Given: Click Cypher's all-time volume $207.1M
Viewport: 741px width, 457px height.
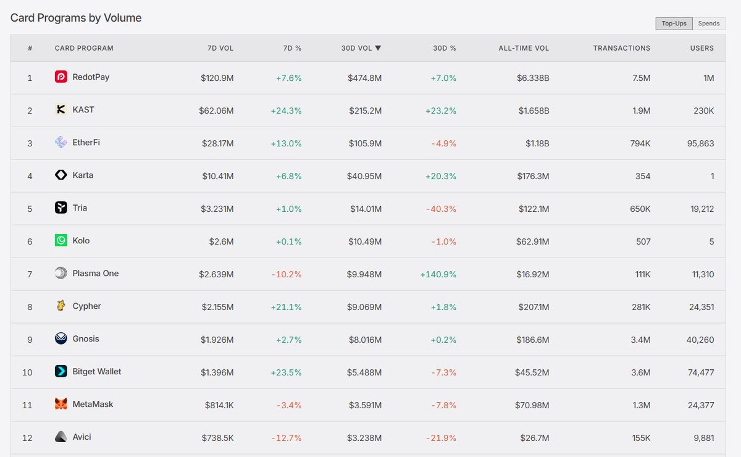Looking at the screenshot, I should click(x=534, y=307).
